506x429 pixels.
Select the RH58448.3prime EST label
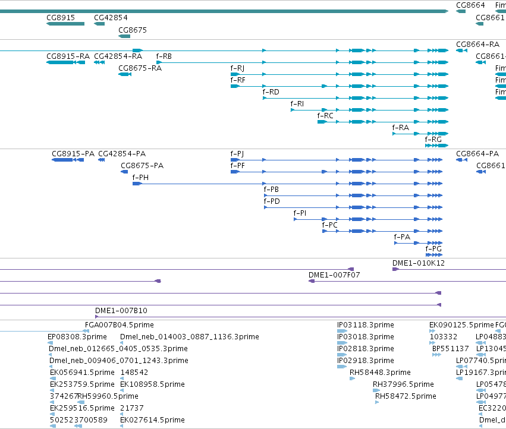380,373
